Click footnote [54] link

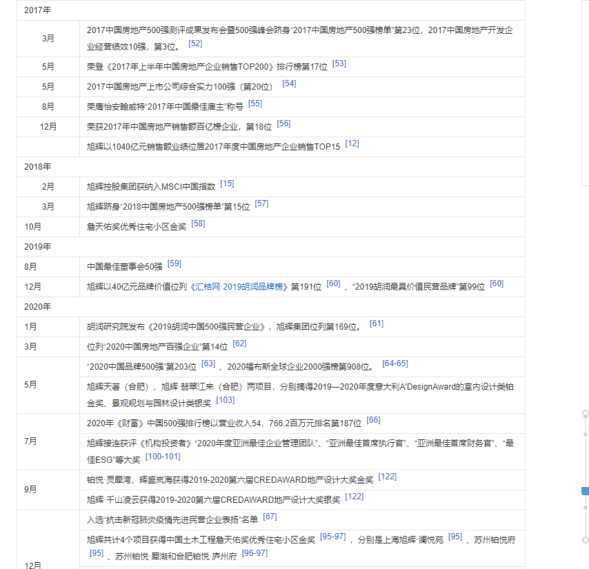click(289, 83)
